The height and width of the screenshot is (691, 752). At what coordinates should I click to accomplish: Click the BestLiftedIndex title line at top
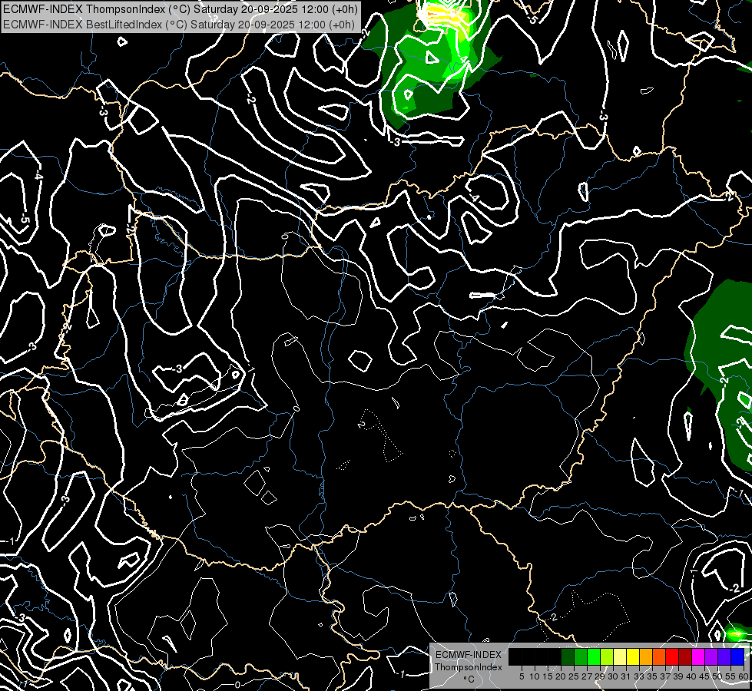point(178,24)
